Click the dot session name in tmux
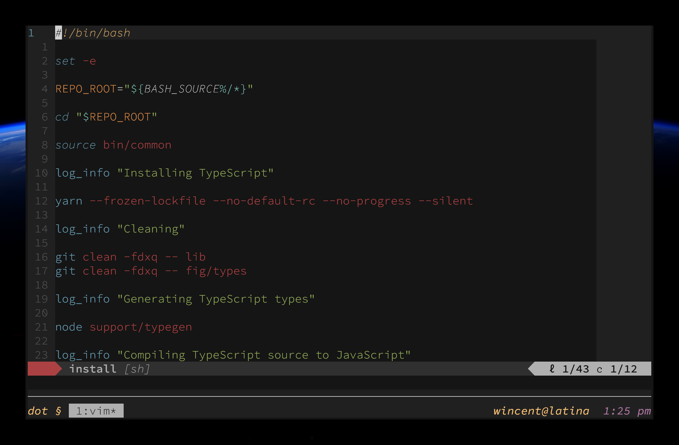 point(38,411)
